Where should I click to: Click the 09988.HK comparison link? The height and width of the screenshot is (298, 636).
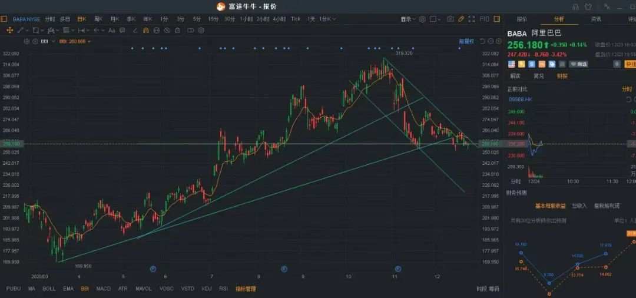click(x=521, y=99)
